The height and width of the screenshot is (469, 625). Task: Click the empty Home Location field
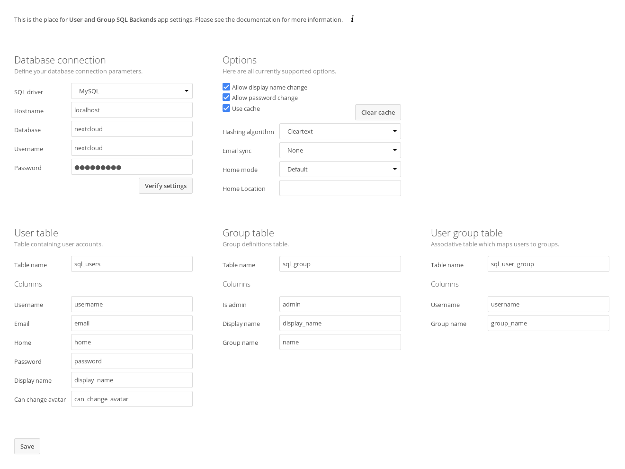click(340, 188)
